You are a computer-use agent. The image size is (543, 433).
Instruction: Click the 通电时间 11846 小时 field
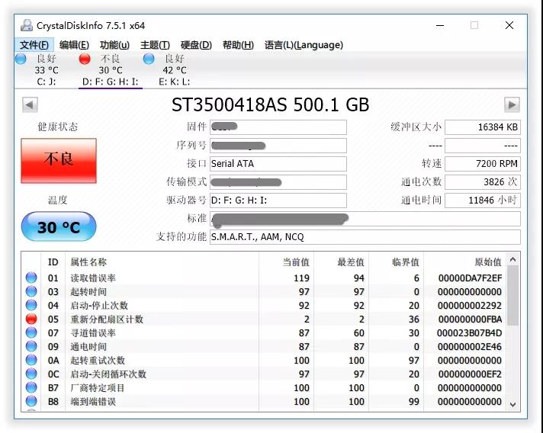click(483, 200)
